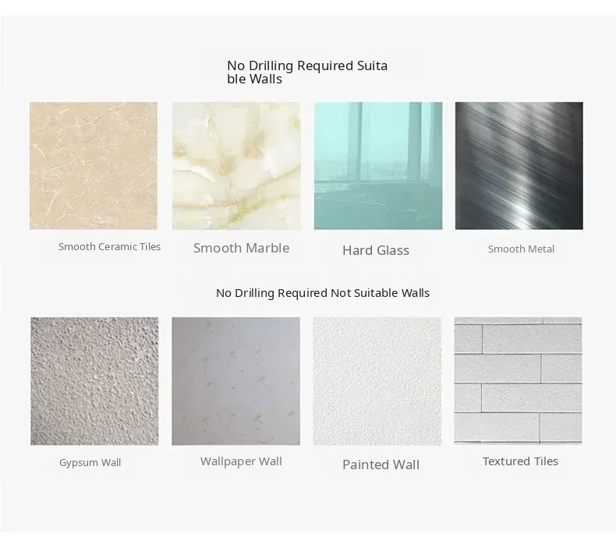This screenshot has width=616, height=544.
Task: Select the Smooth Marble texture image
Action: pos(236,166)
